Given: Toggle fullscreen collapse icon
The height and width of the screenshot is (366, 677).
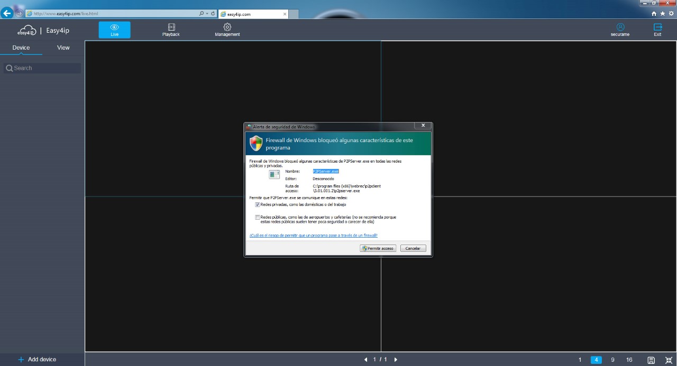Looking at the screenshot, I should [x=669, y=360].
